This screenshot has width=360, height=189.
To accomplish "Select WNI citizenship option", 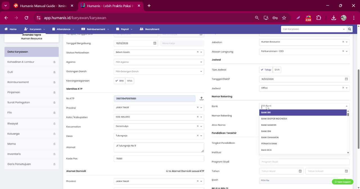I will [120, 81].
